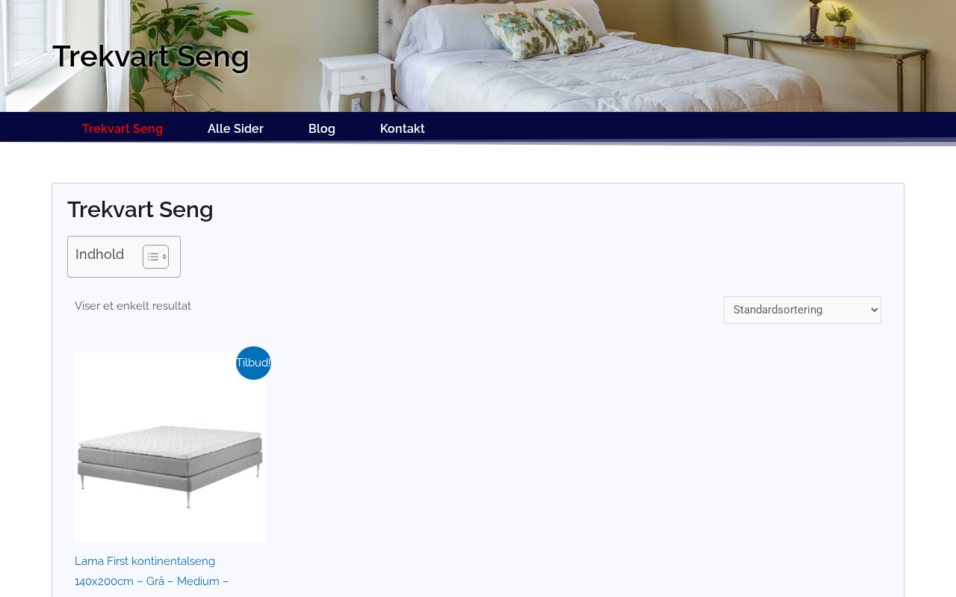The image size is (956, 597).
Task: Click the Viser et enkelt resultat text
Action: coord(133,306)
